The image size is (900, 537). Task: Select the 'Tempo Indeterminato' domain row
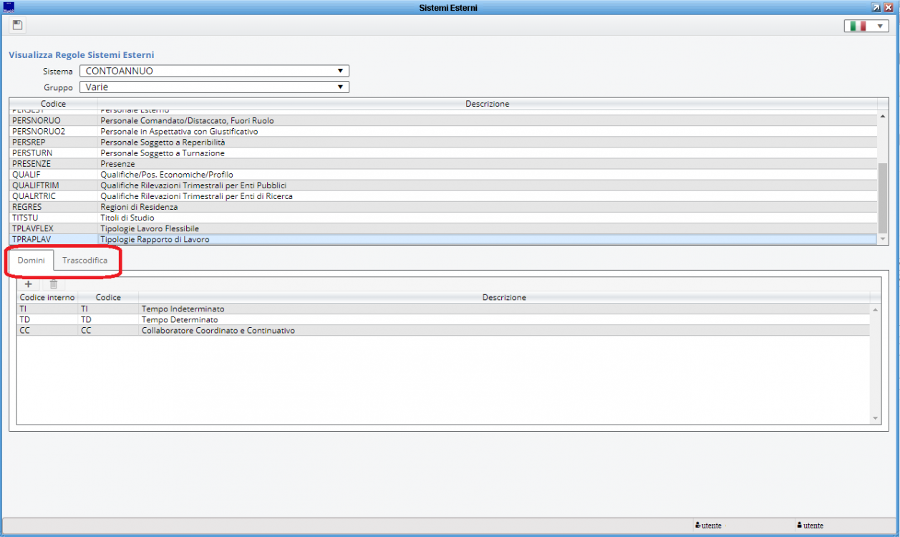click(443, 309)
